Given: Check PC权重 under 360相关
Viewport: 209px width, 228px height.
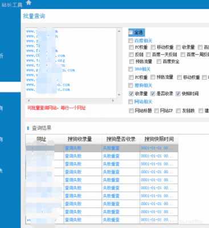Looking at the screenshot, I should [131, 78].
